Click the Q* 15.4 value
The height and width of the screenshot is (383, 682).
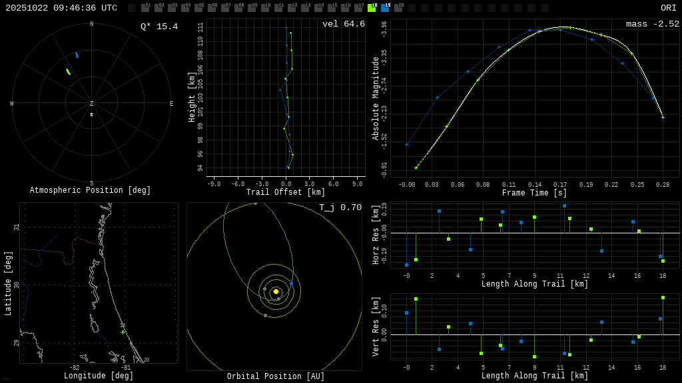pyautogui.click(x=159, y=27)
